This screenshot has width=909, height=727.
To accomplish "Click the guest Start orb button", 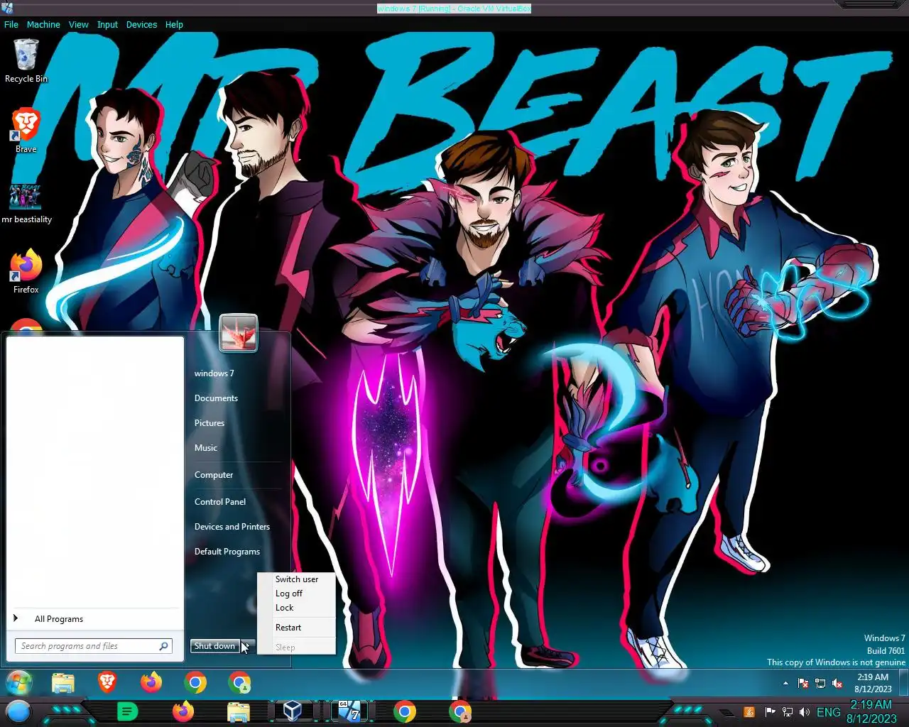I will [19, 683].
